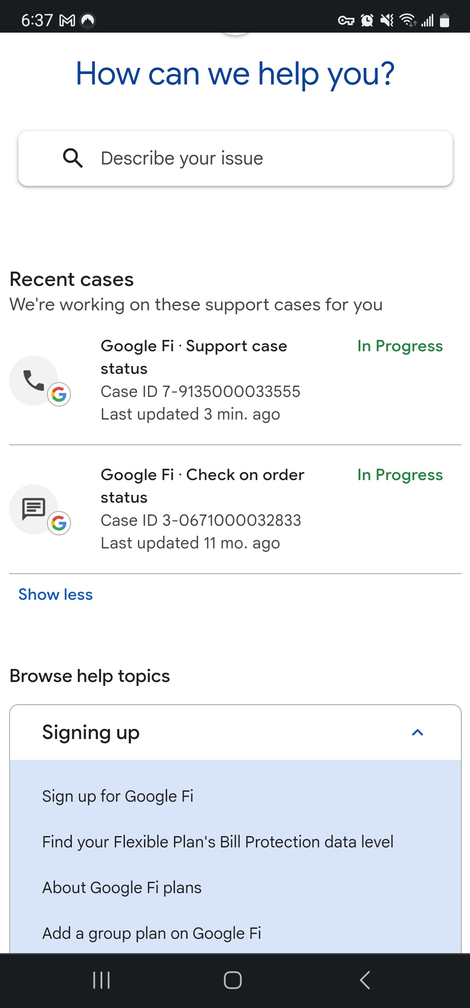The image size is (470, 1008).
Task: Tap the phone icon for support case
Action: 34,380
